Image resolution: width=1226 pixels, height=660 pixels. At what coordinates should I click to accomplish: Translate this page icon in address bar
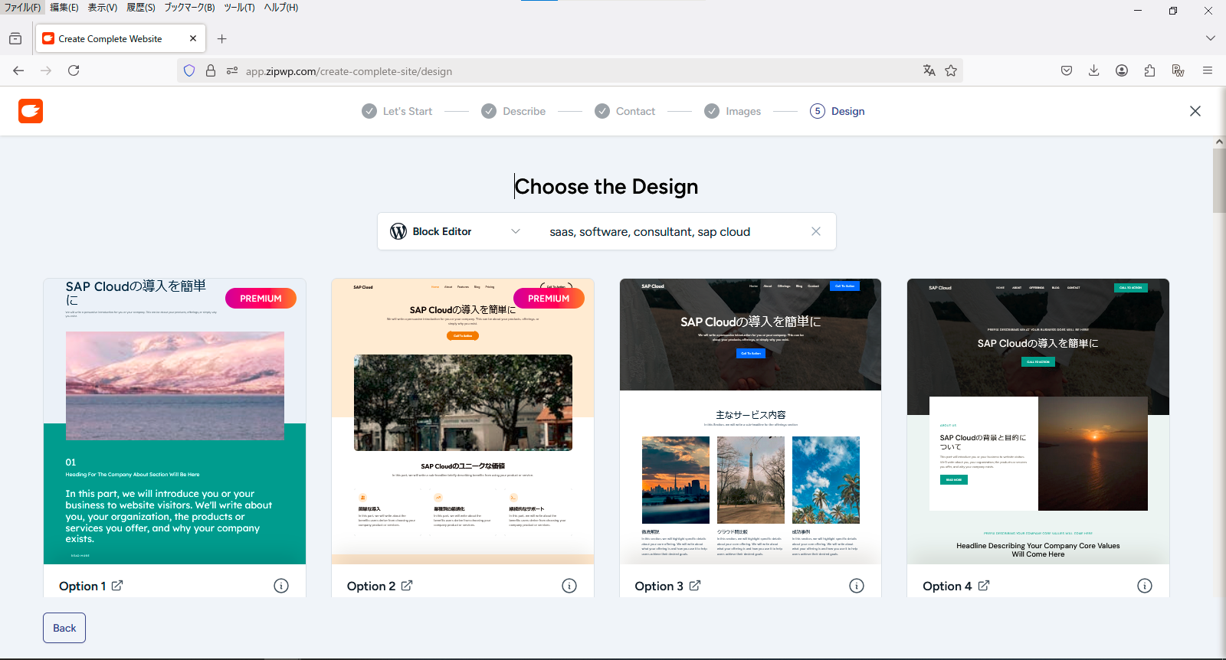tap(929, 70)
